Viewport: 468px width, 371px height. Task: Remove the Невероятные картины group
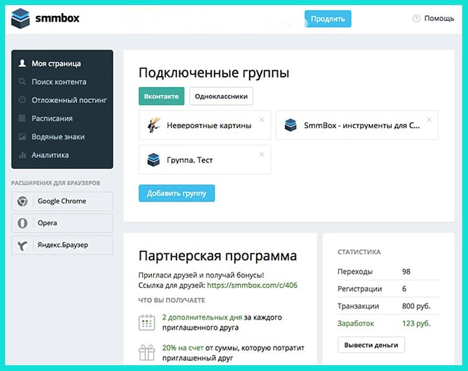(262, 120)
